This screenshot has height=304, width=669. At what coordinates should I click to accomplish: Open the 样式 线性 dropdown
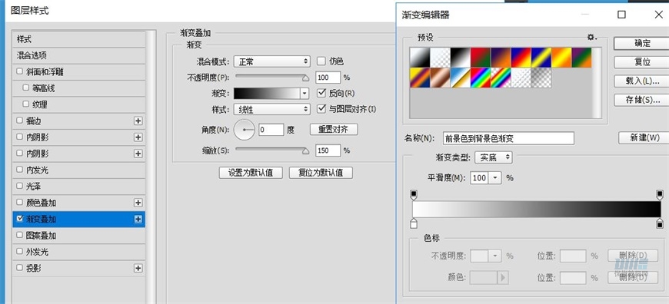tap(271, 110)
